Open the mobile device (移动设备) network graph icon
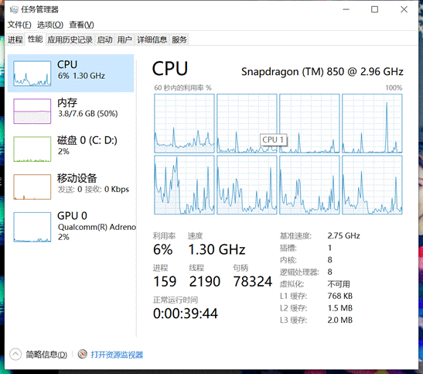 tap(32, 187)
